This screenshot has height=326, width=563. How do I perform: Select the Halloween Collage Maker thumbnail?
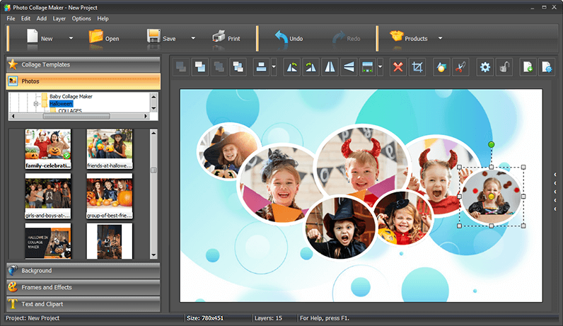48,241
